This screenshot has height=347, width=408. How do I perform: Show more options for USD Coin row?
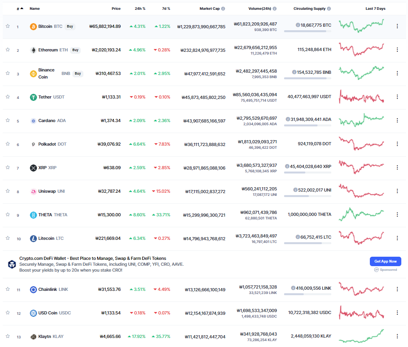(x=397, y=313)
